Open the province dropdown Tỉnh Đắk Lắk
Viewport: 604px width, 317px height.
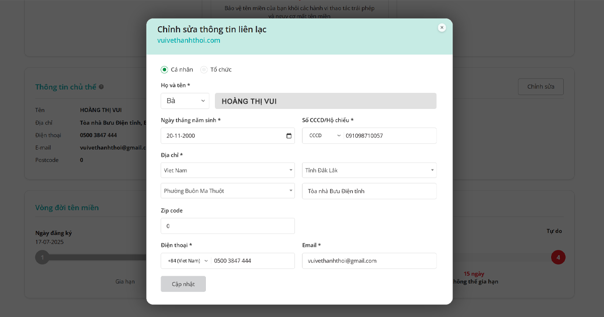369,170
